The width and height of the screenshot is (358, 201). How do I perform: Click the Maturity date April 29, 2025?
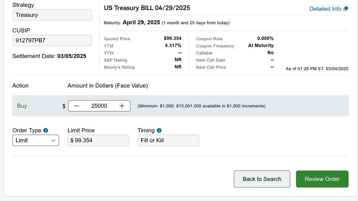pos(141,23)
